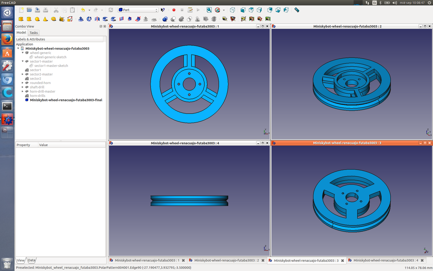This screenshot has width=433, height=271.
Task: Launch Firefox from the Ubuntu dock
Action: tap(7, 39)
